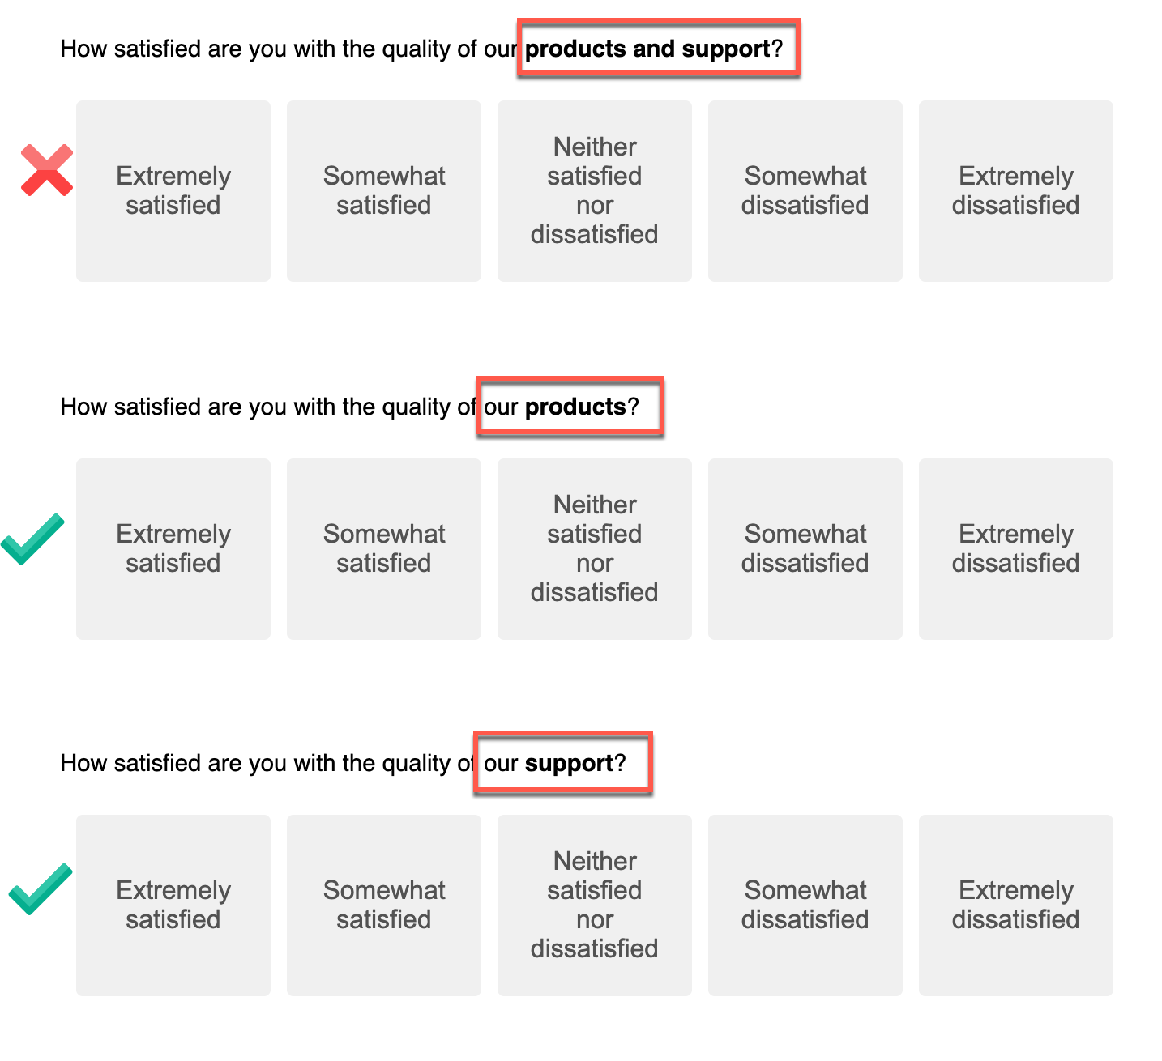Choose Extremely dissatisfied for support quality
The image size is (1162, 1061).
tap(1016, 905)
